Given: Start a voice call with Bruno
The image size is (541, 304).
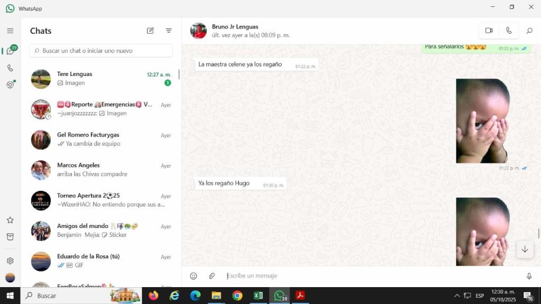Looking at the screenshot, I should point(508,31).
